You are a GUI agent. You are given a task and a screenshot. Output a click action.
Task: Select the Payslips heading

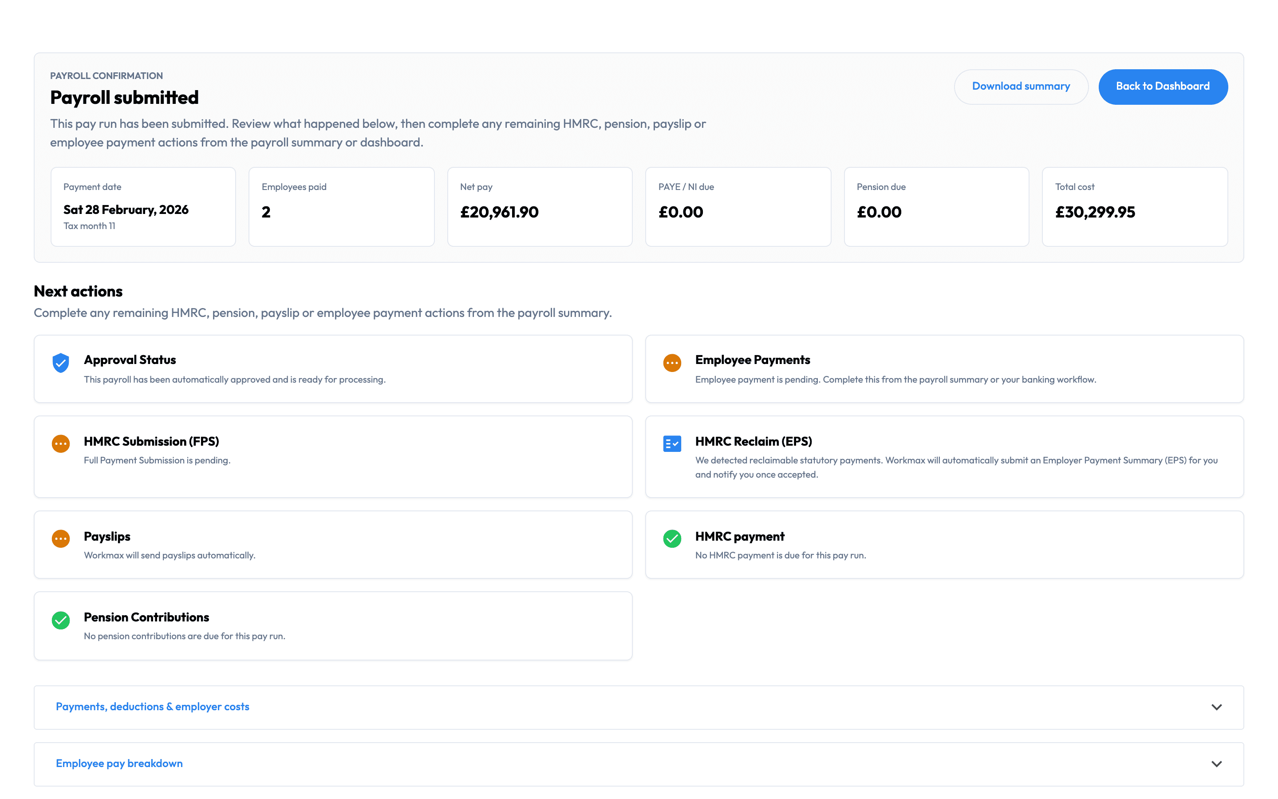(x=107, y=536)
